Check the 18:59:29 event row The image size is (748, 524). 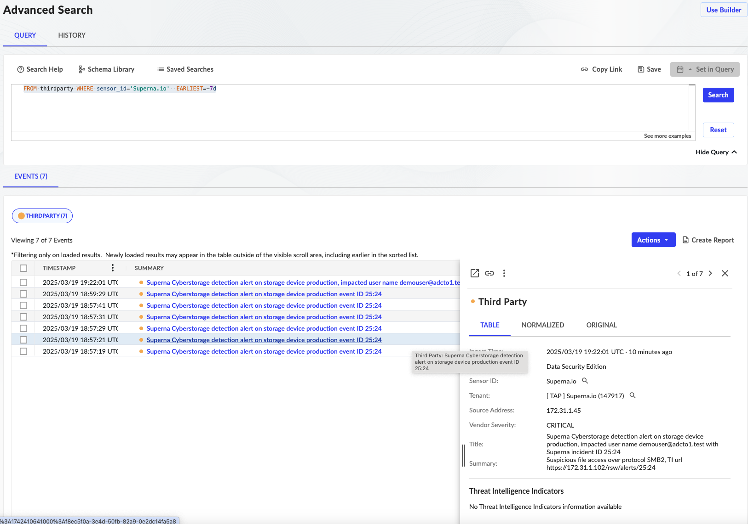pos(23,294)
